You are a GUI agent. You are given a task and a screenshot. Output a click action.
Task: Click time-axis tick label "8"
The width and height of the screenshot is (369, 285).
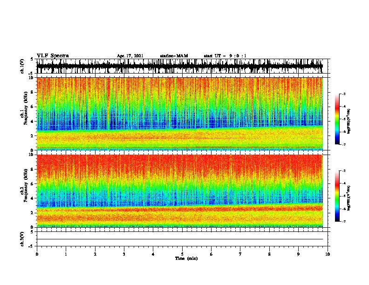269,254
